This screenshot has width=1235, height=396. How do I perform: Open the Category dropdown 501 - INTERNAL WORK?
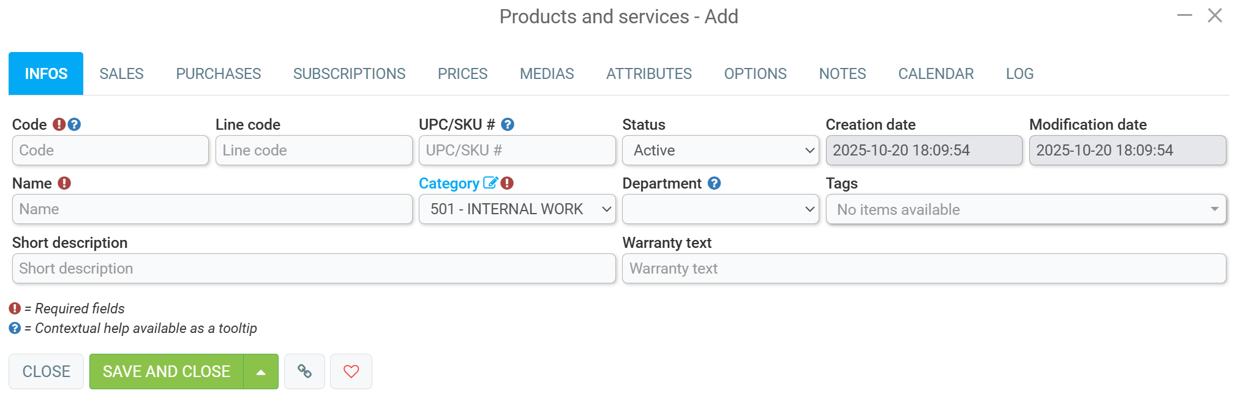tap(517, 209)
